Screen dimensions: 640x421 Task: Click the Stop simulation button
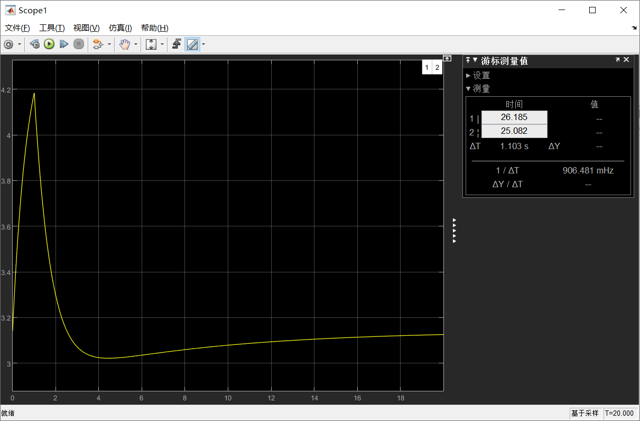(79, 44)
